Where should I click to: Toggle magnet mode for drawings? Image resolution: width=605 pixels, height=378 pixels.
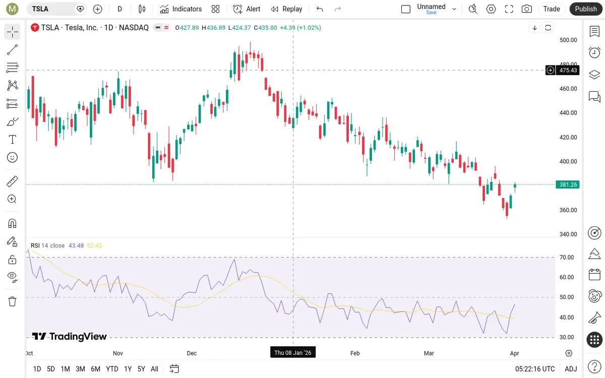tap(13, 223)
